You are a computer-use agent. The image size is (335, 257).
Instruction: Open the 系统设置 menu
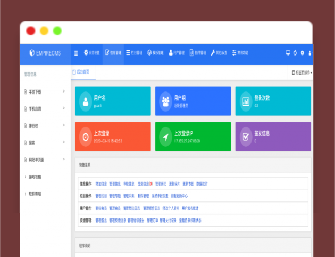click(91, 53)
